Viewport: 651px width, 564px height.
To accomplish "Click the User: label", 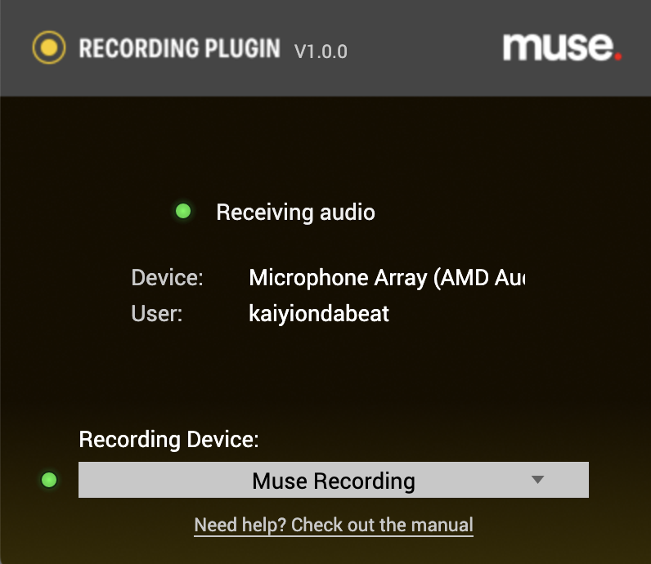I will tap(156, 313).
